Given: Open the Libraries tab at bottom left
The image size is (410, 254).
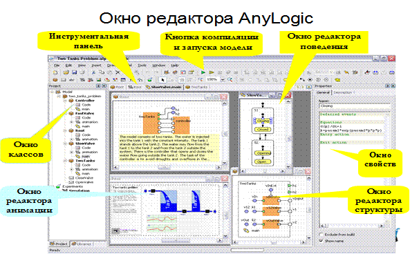Looking at the screenshot, I should click(82, 244).
